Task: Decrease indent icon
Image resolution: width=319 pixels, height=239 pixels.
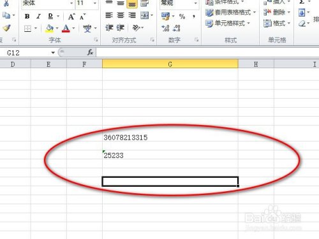Action: tap(109, 28)
